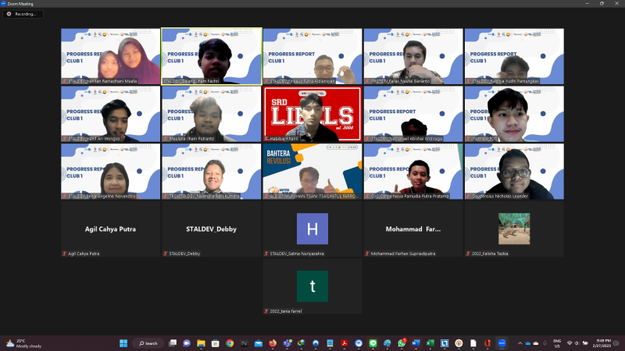
Task: Open the weather widget showing 25°C
Action: click(24, 343)
